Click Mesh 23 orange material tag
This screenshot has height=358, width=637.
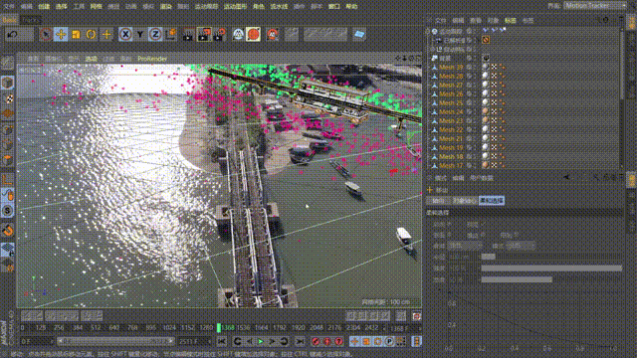coord(485,120)
